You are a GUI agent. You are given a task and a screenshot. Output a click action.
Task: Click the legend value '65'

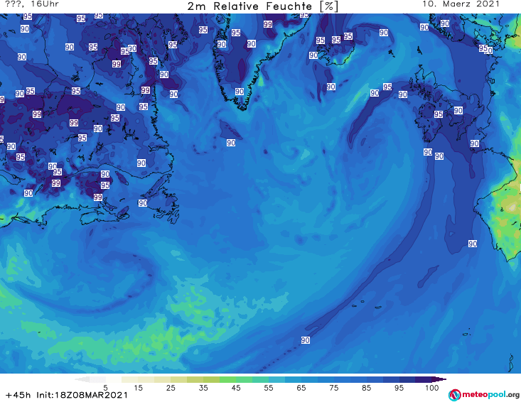click(x=301, y=387)
